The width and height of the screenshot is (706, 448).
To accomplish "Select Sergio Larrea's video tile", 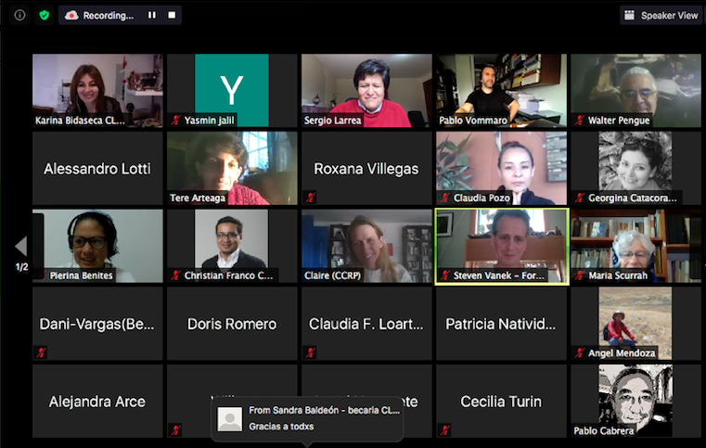I will (x=366, y=88).
